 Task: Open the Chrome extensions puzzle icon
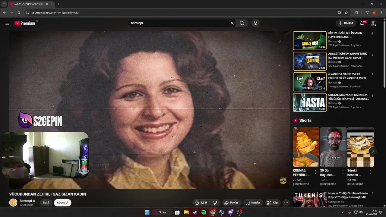pos(356,13)
